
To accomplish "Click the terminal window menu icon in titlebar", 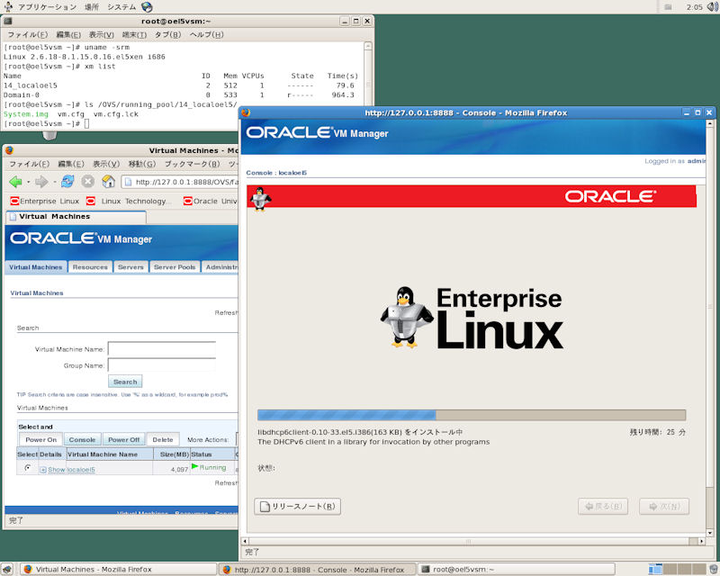I will click(x=8, y=21).
